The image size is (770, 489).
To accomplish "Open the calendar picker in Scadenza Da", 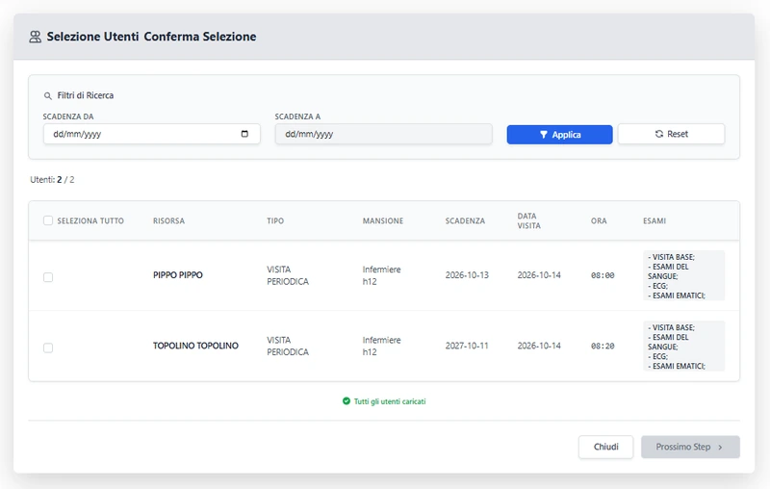I will pyautogui.click(x=244, y=134).
